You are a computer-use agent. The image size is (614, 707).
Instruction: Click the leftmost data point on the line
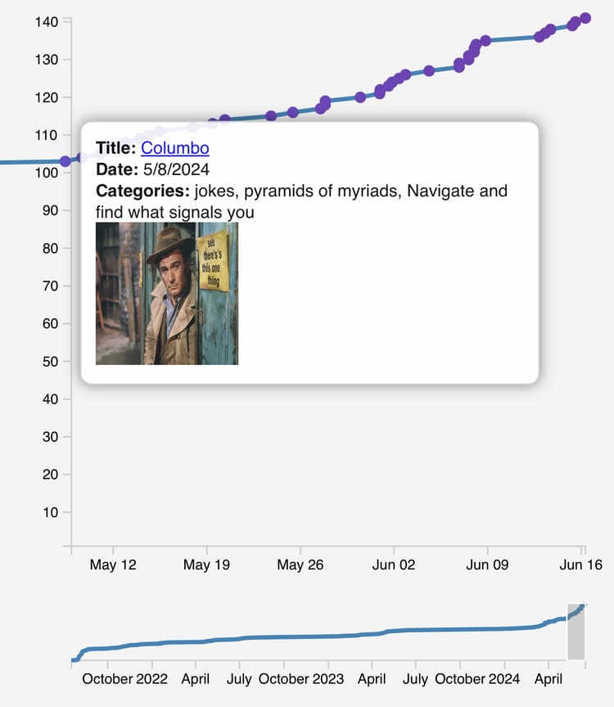[x=65, y=161]
